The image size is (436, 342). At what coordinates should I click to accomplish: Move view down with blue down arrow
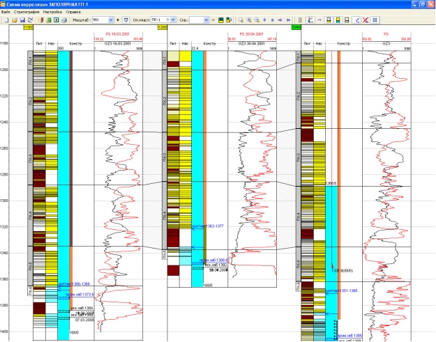[x=264, y=20]
